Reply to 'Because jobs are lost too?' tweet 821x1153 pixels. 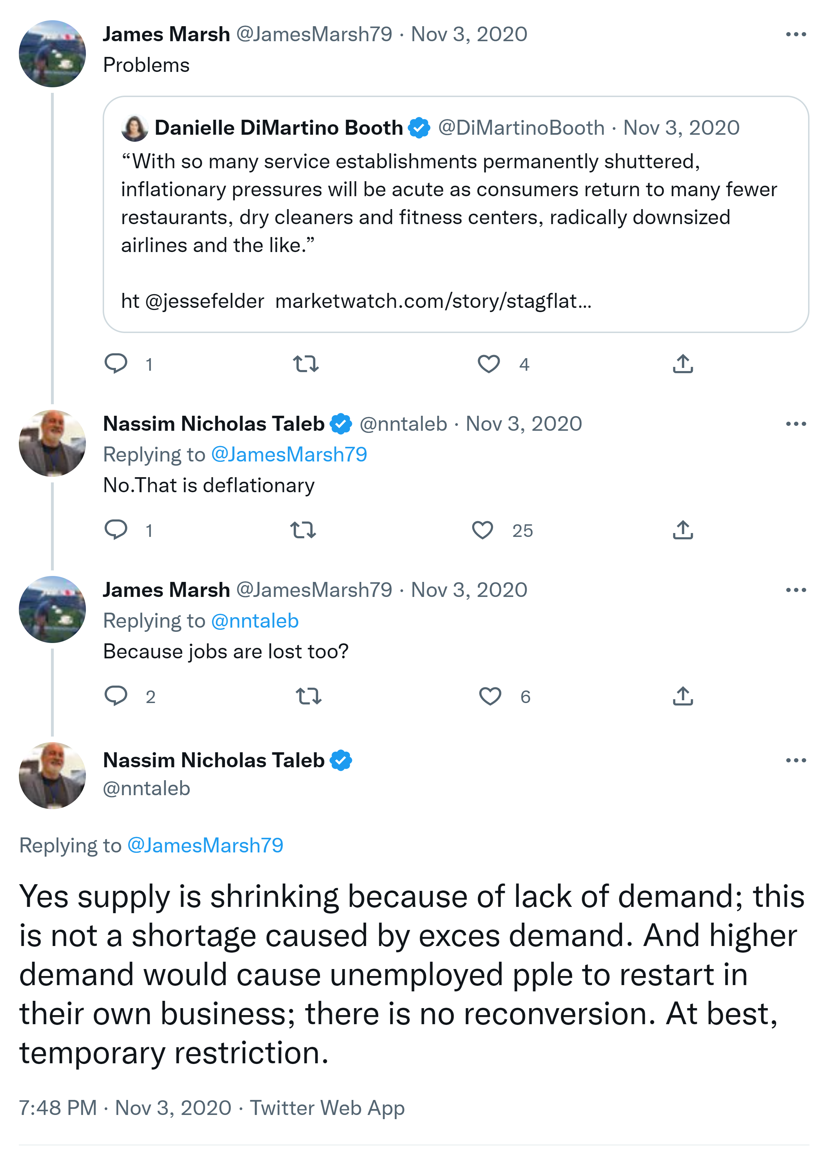click(x=116, y=696)
